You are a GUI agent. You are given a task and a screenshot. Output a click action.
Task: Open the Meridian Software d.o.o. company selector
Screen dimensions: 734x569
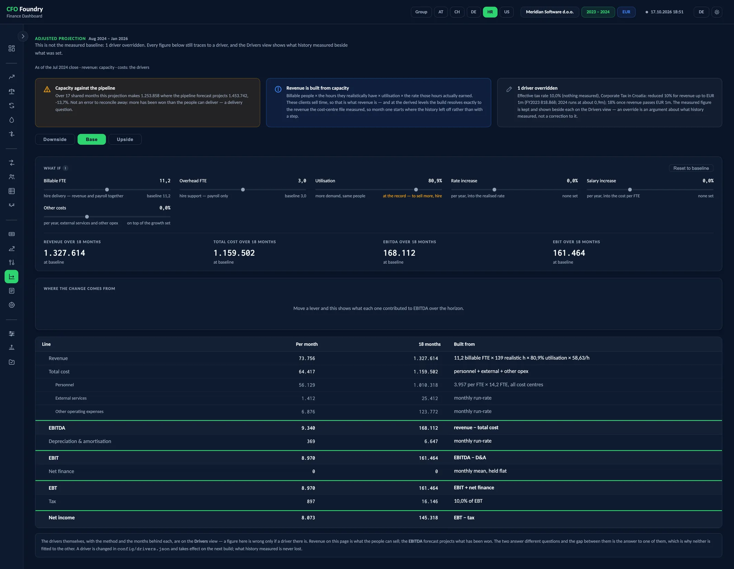[x=549, y=12]
